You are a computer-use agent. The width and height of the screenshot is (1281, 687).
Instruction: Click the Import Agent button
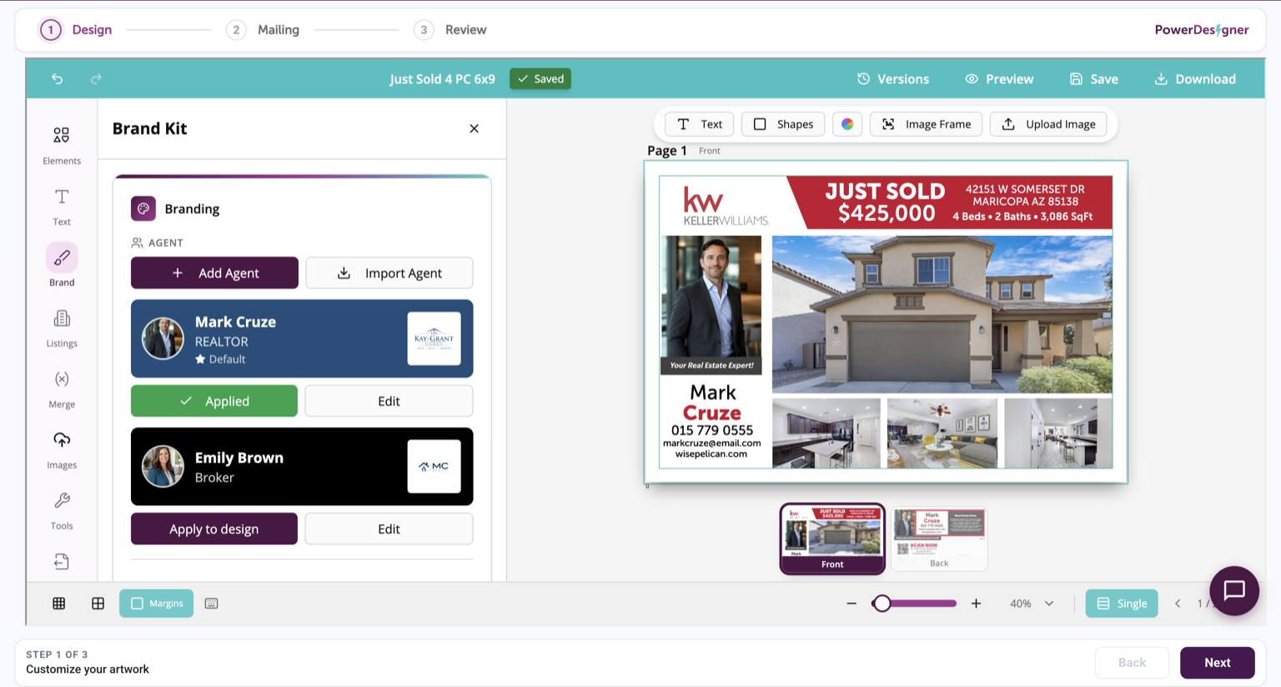coord(389,273)
